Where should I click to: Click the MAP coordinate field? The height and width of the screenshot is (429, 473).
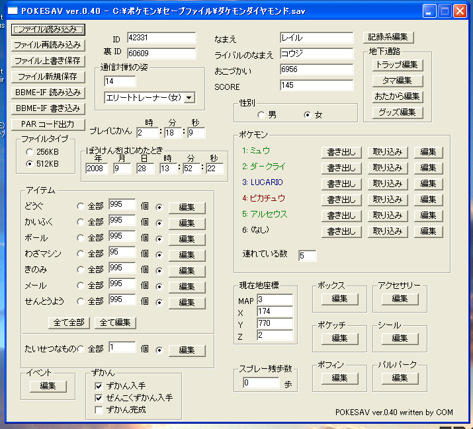click(x=275, y=299)
